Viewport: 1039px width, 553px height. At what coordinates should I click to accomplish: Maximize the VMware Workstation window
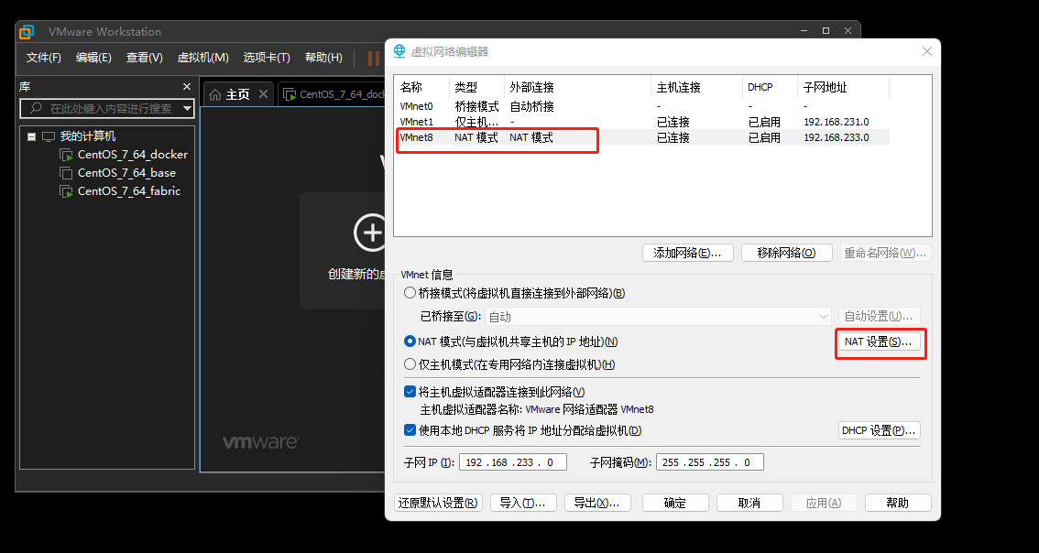(x=826, y=31)
